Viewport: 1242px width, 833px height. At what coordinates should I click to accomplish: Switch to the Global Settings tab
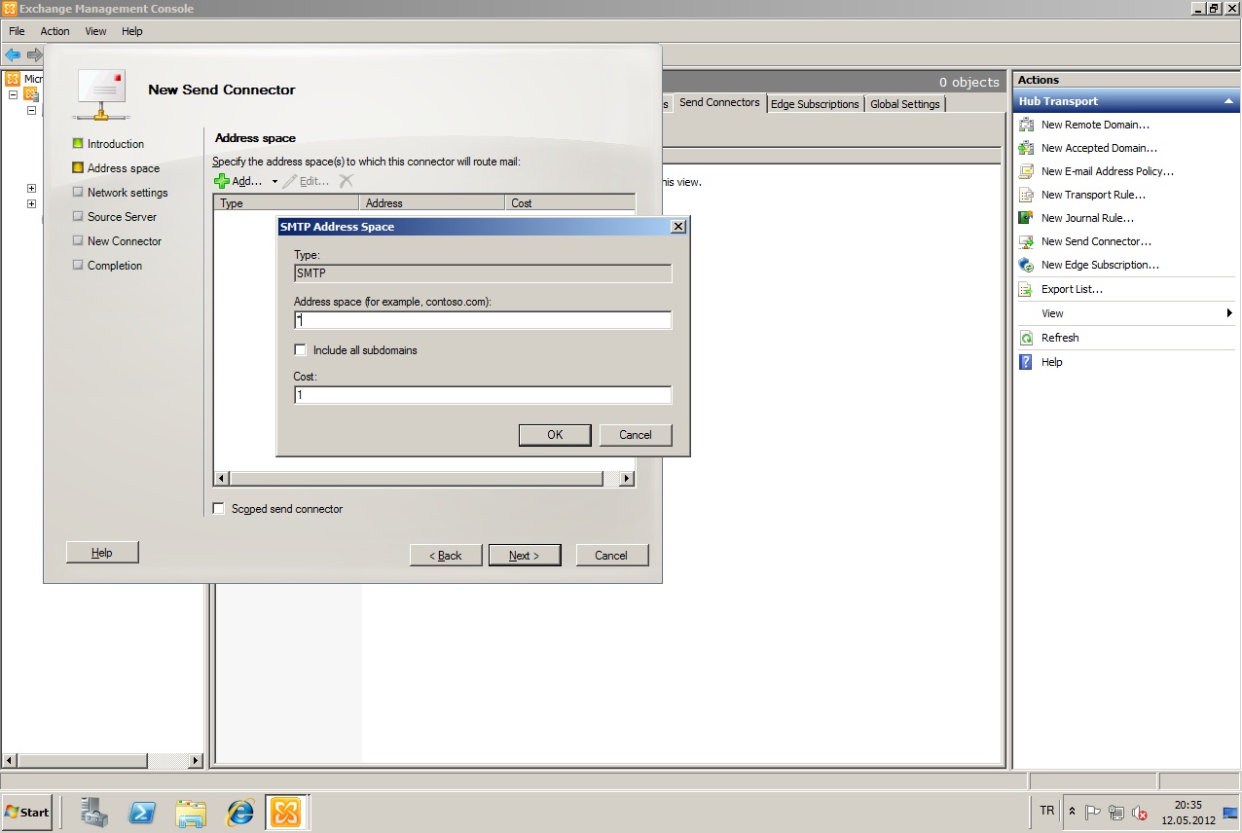point(904,104)
